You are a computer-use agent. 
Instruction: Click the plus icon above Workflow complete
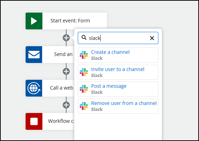(x=66, y=105)
